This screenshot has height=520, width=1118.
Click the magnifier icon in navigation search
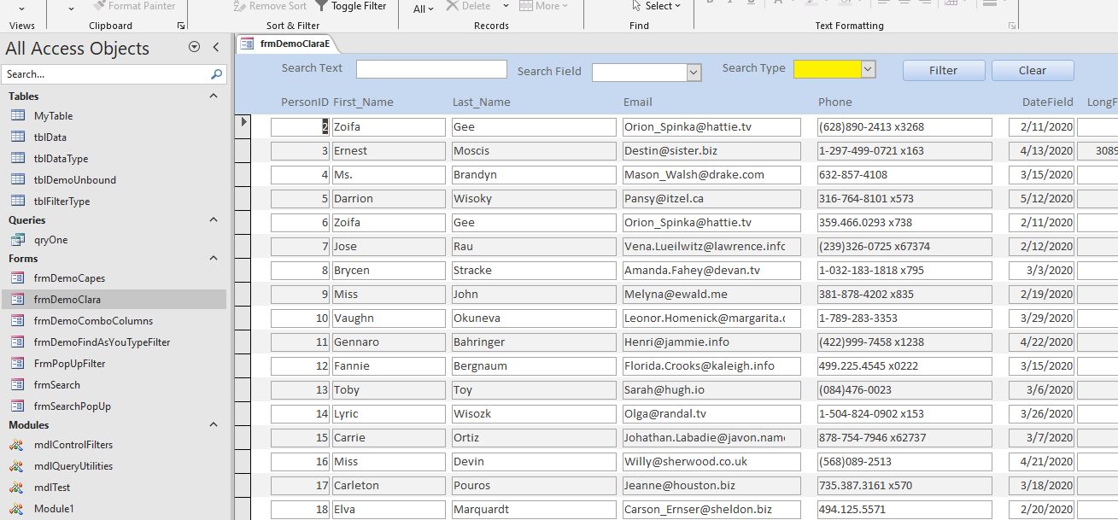216,74
